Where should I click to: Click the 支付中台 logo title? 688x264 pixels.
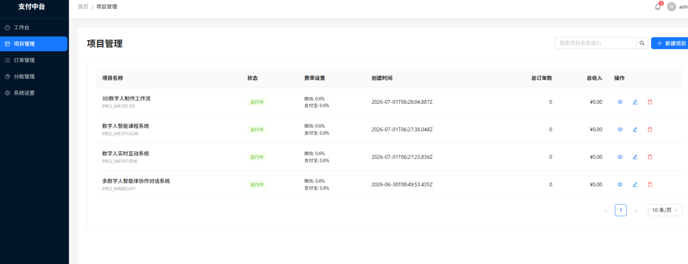pyautogui.click(x=32, y=6)
